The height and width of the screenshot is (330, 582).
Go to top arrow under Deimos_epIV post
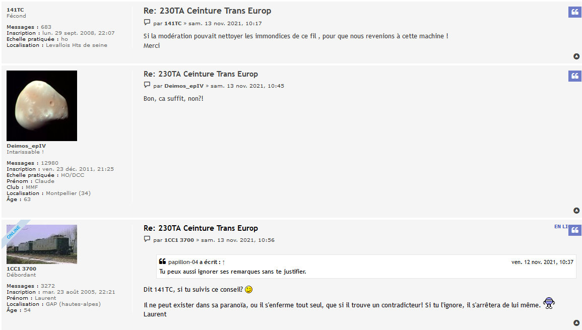pyautogui.click(x=576, y=211)
